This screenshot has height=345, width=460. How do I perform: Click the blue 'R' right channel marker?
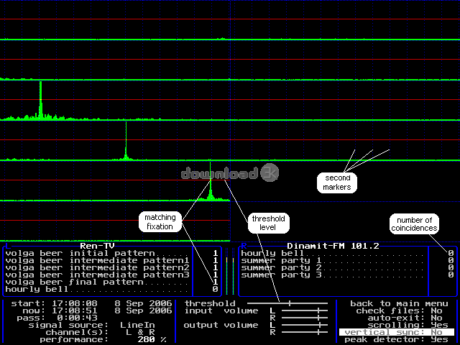(244, 246)
